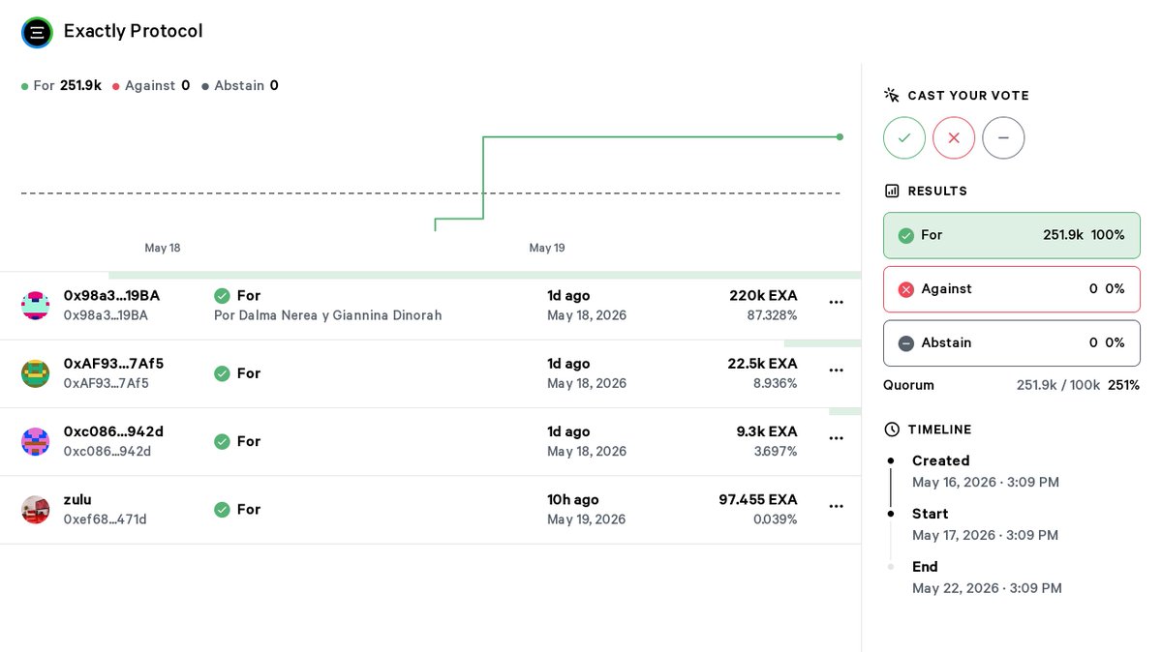Click the red X icon in Against result

[906, 289]
